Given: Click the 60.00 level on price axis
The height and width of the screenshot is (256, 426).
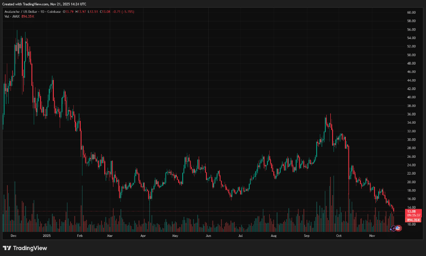Looking at the screenshot, I should (x=412, y=12).
